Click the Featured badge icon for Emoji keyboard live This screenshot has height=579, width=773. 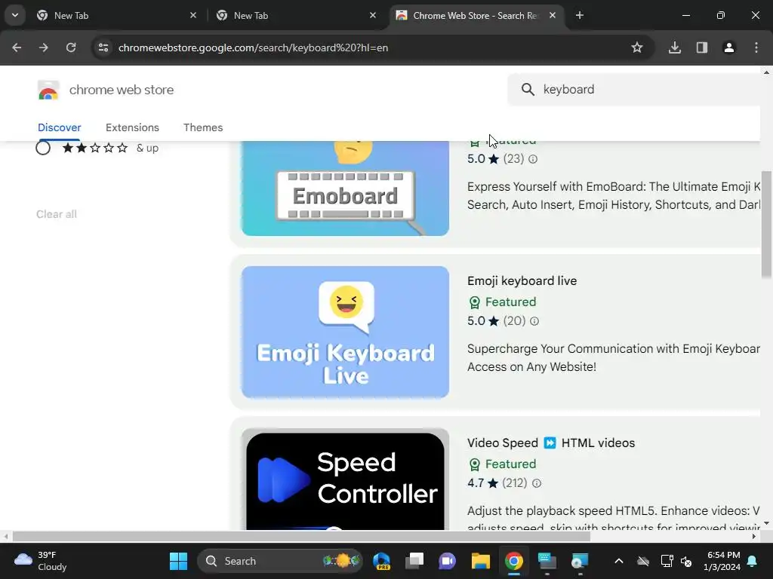point(474,302)
